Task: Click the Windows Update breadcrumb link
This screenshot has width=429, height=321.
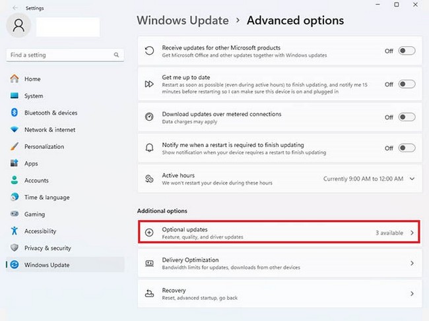Action: [183, 20]
